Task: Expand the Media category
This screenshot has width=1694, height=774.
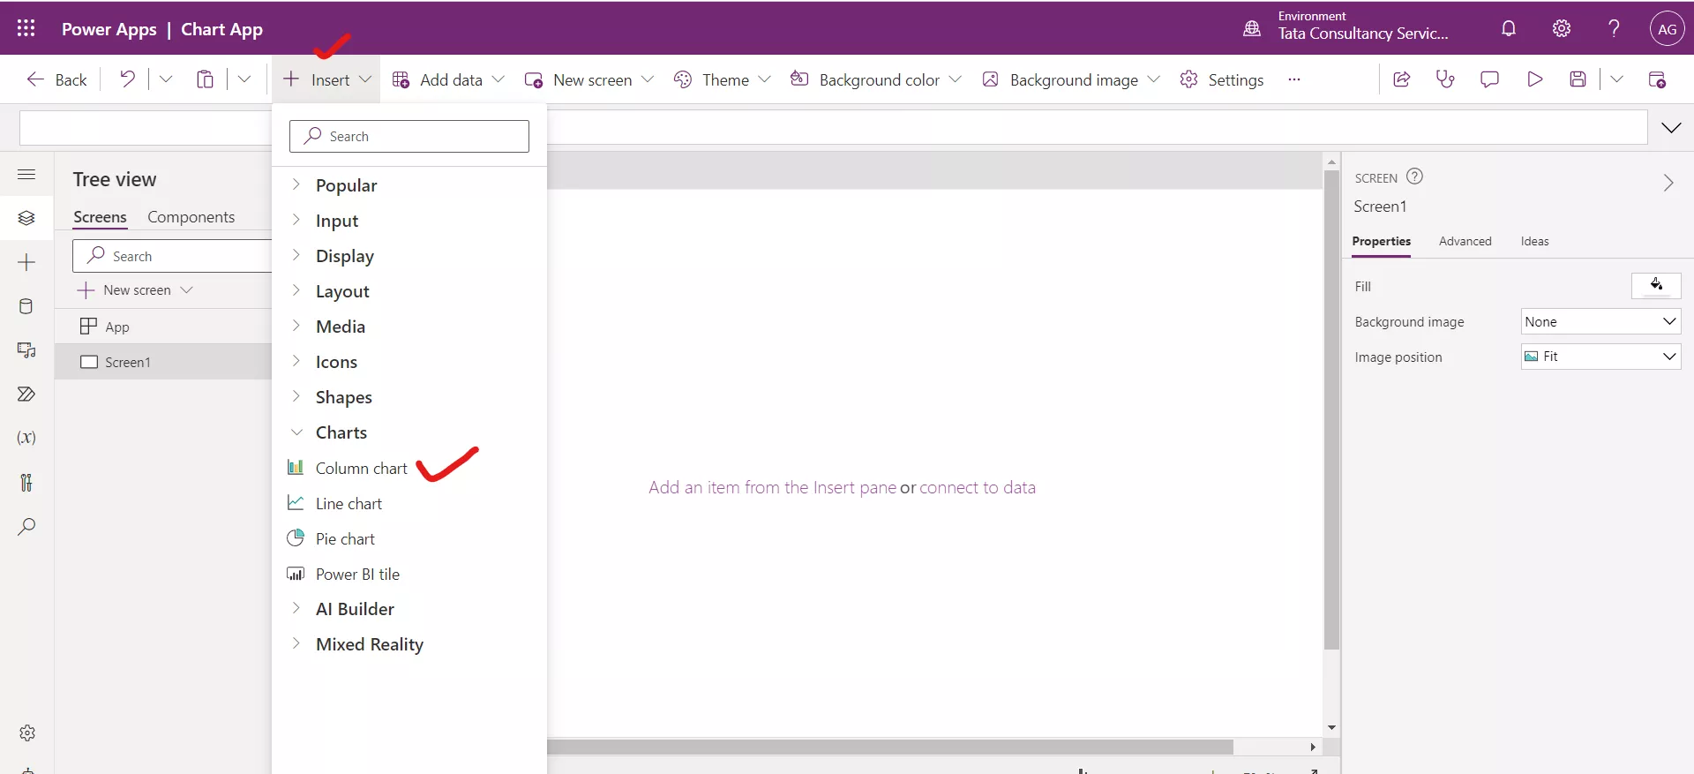Action: (x=296, y=326)
